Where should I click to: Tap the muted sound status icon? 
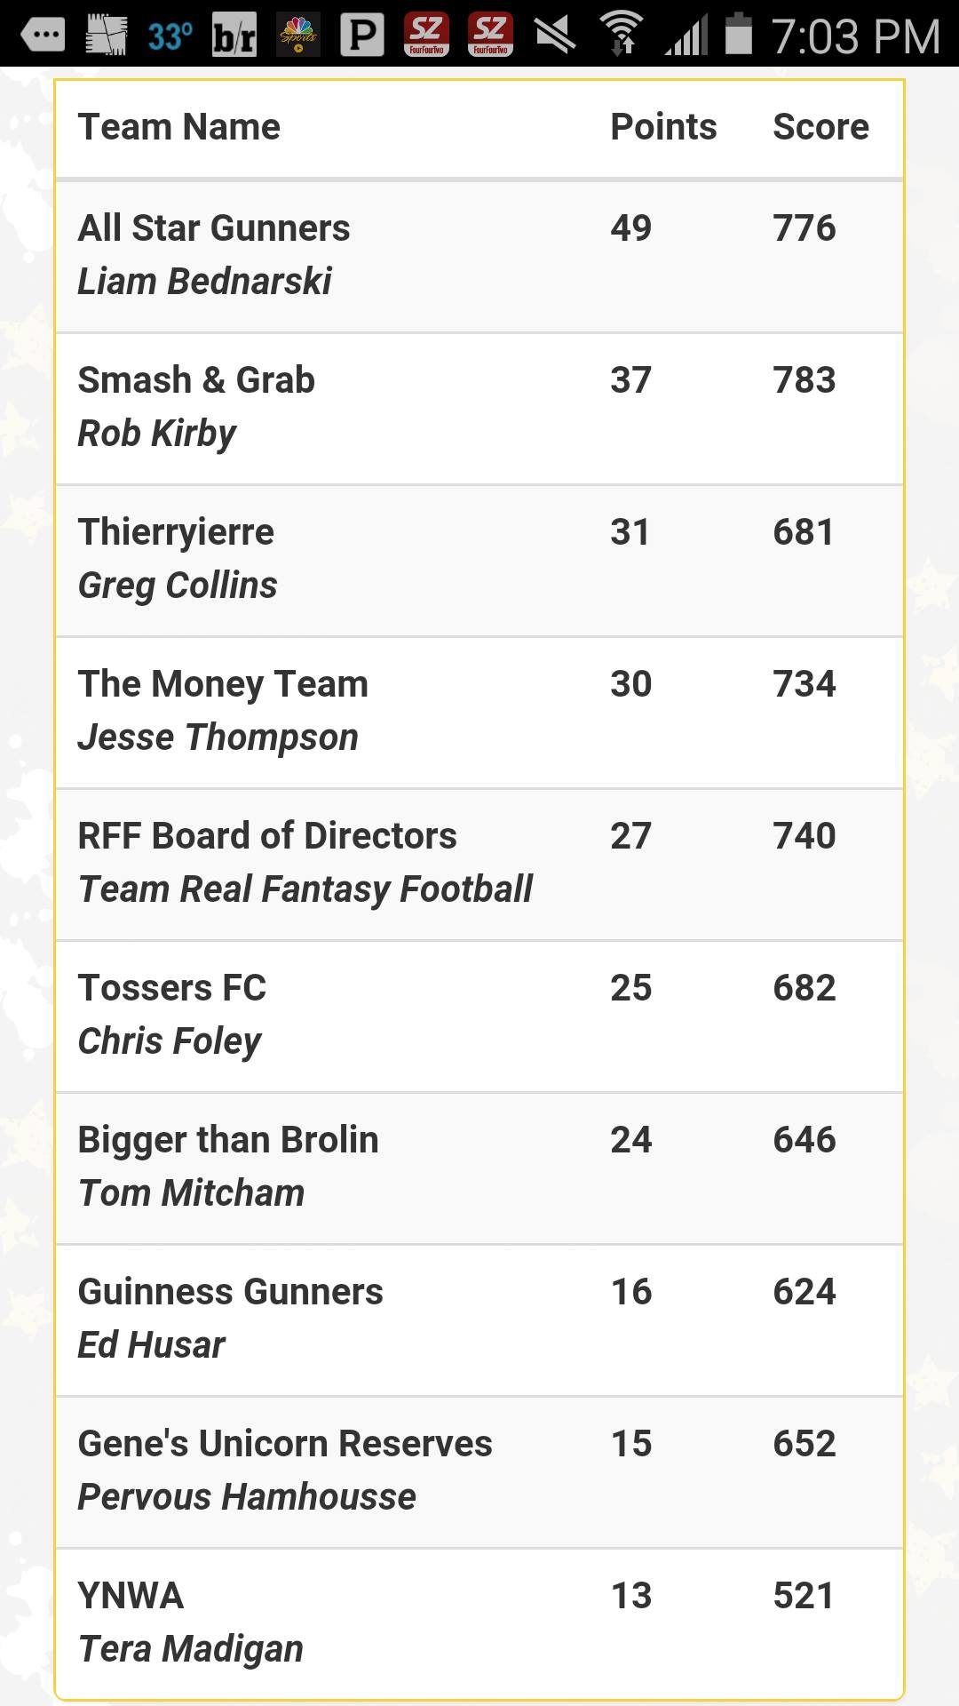tap(555, 36)
